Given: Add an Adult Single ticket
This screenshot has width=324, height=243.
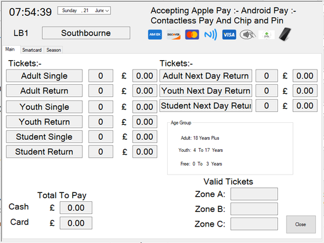Looking at the screenshot, I should click(44, 76).
